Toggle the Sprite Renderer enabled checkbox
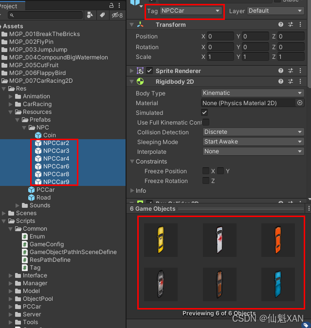The image size is (311, 328). pos(149,71)
